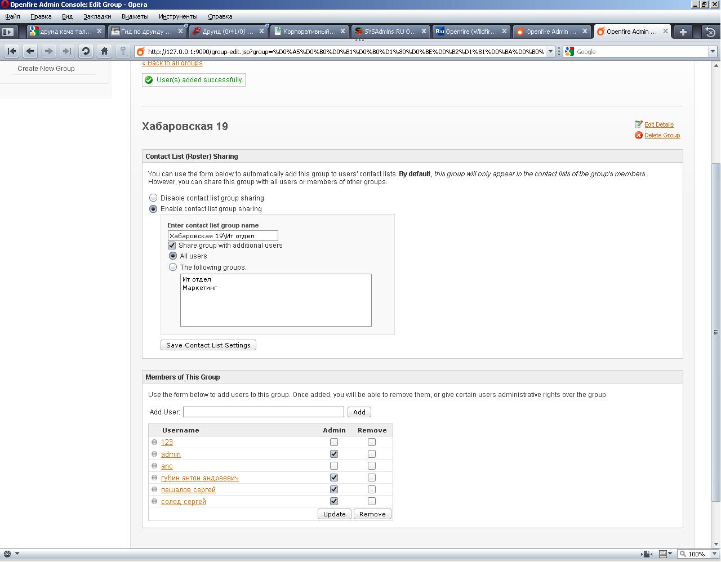721x562 pixels.
Task: Click the Opera Link sync status icon
Action: point(7,554)
